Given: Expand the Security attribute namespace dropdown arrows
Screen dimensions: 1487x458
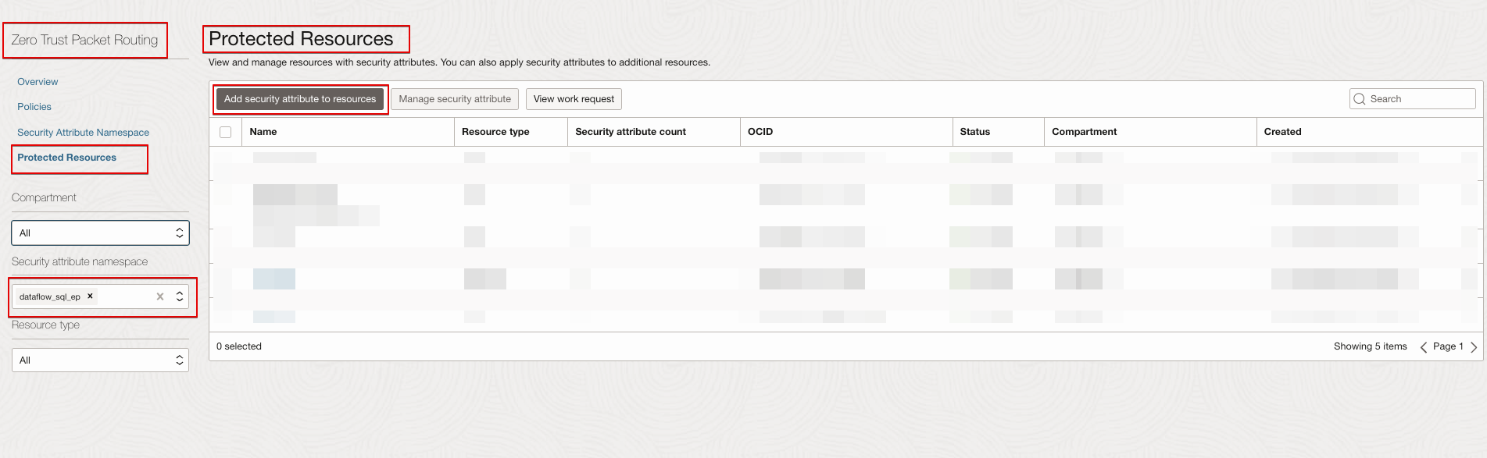Looking at the screenshot, I should [180, 296].
